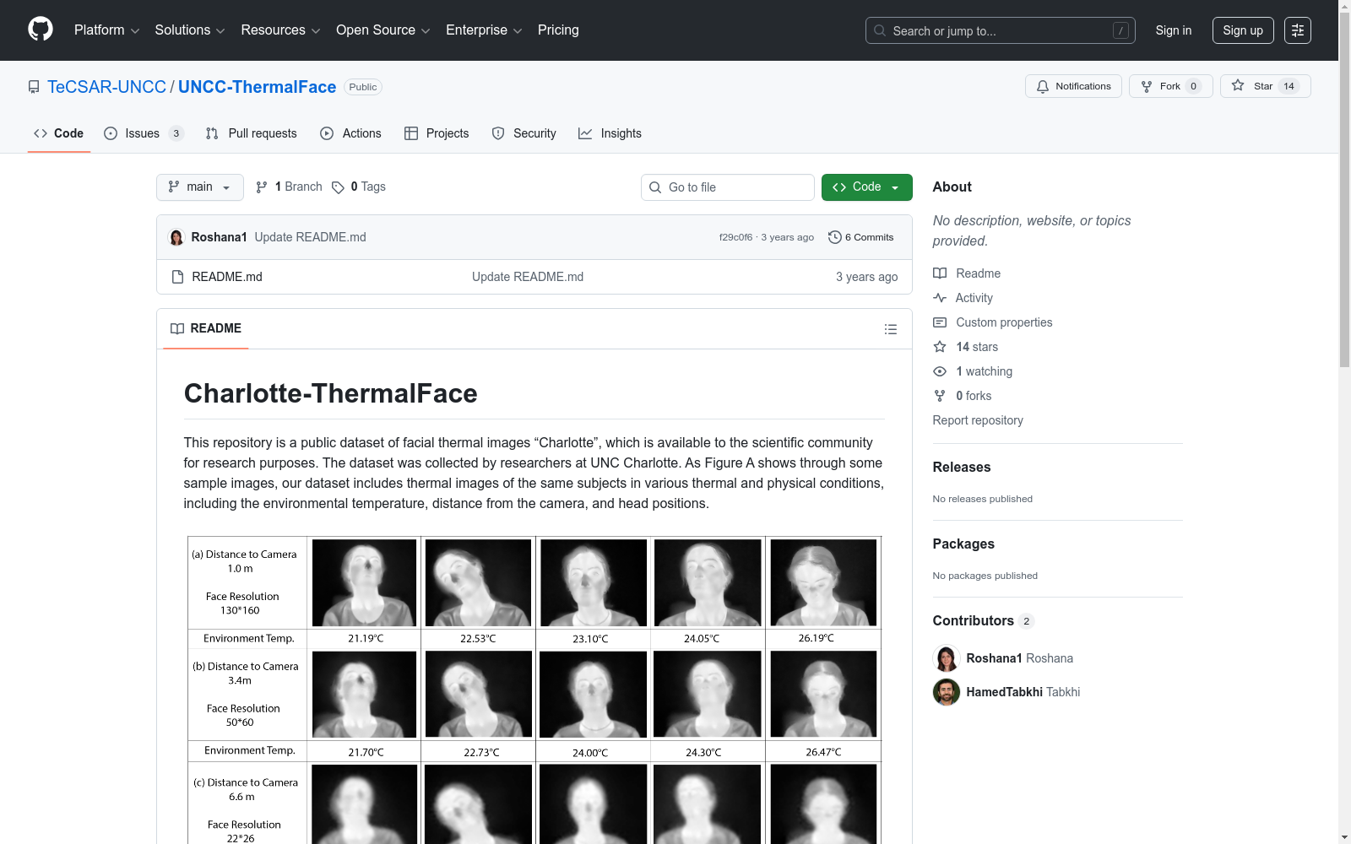View the 0 Tags link
Viewport: 1351px width, 844px height.
(x=359, y=187)
